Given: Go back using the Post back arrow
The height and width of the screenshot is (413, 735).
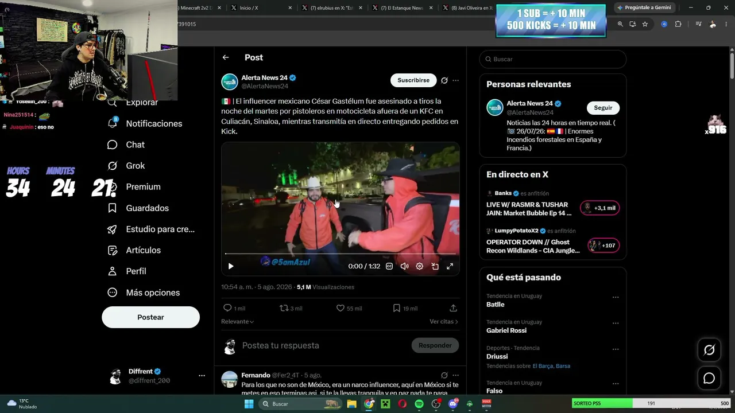Looking at the screenshot, I should pyautogui.click(x=226, y=57).
